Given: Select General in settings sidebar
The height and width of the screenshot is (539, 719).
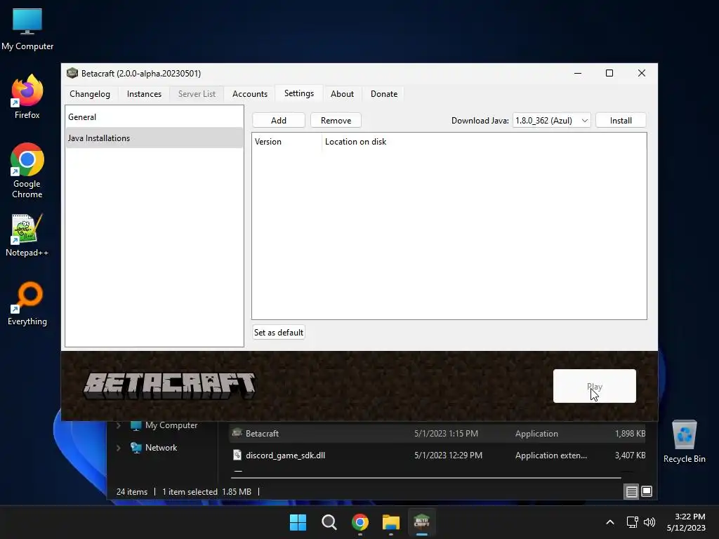Looking at the screenshot, I should pyautogui.click(x=154, y=117).
